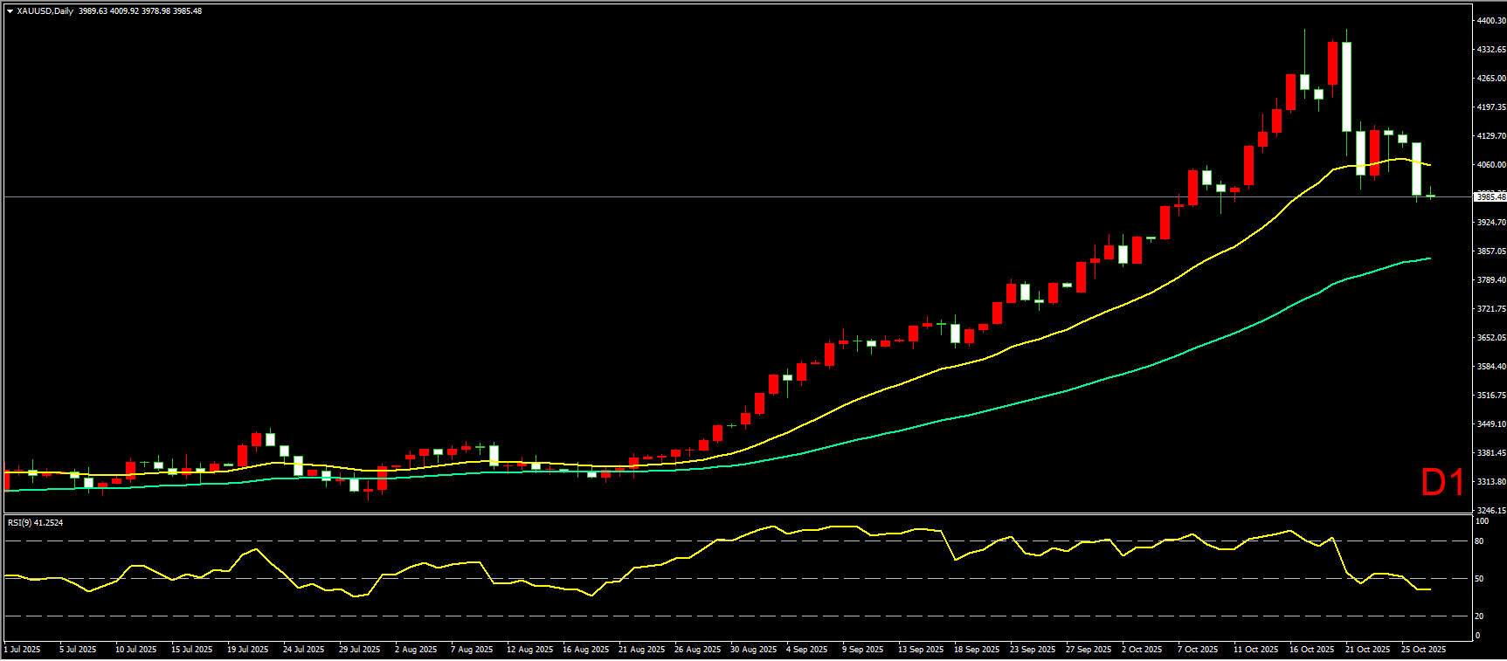This screenshot has width=1507, height=661.
Task: Click the red D1 timeframe label
Action: (x=1441, y=482)
